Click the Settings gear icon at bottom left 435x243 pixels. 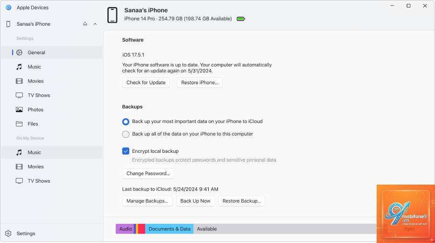tap(8, 234)
